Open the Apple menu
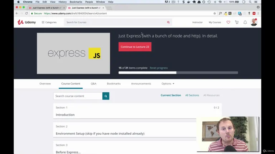 (x=18, y=2)
